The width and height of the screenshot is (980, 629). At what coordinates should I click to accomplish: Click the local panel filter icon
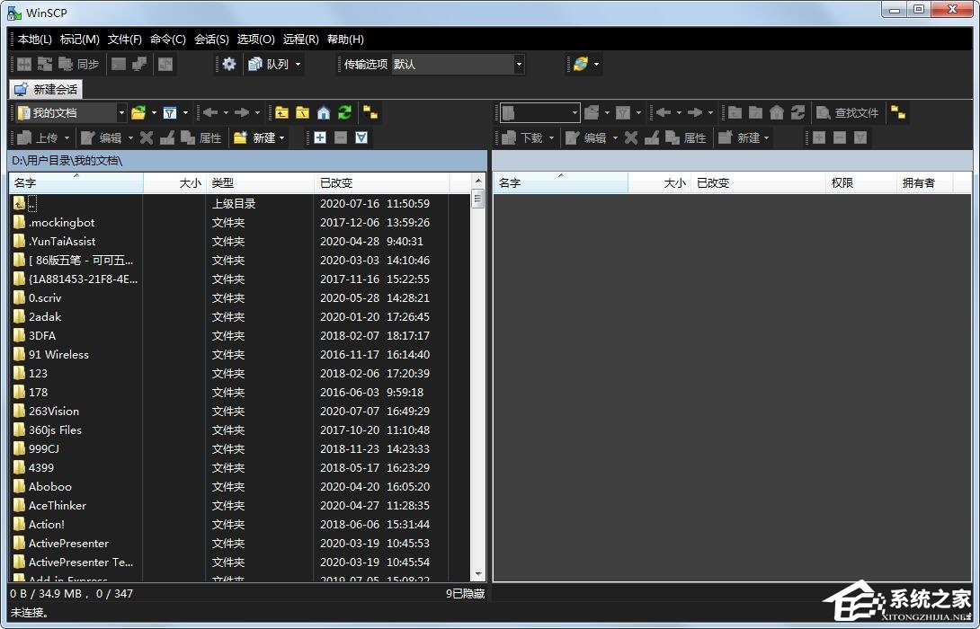[170, 112]
